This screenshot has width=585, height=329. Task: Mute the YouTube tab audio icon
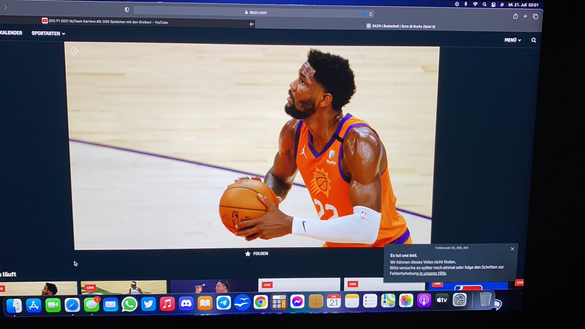click(x=252, y=23)
